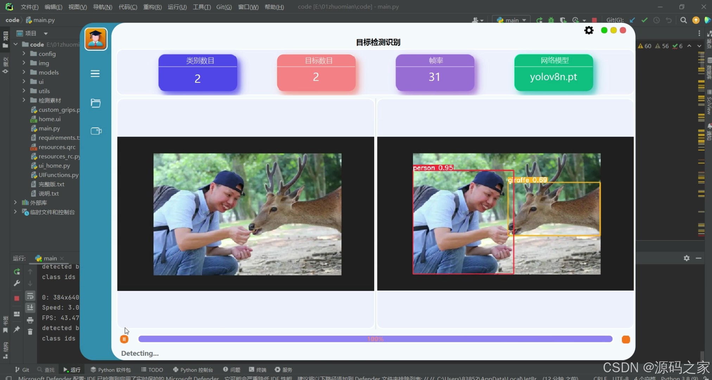
Task: Open the main run configuration dropdown
Action: click(511, 20)
